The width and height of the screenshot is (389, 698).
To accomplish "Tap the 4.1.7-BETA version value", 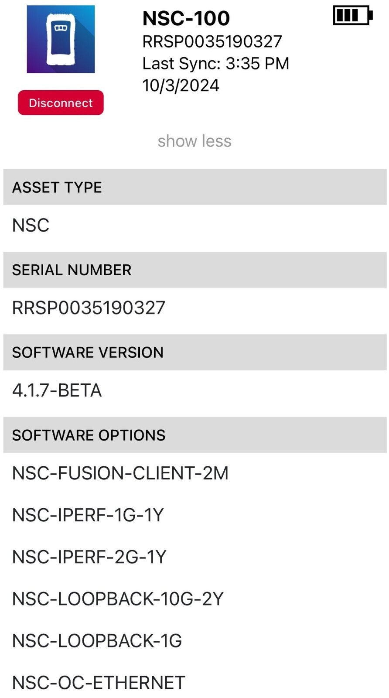I will (x=57, y=390).
